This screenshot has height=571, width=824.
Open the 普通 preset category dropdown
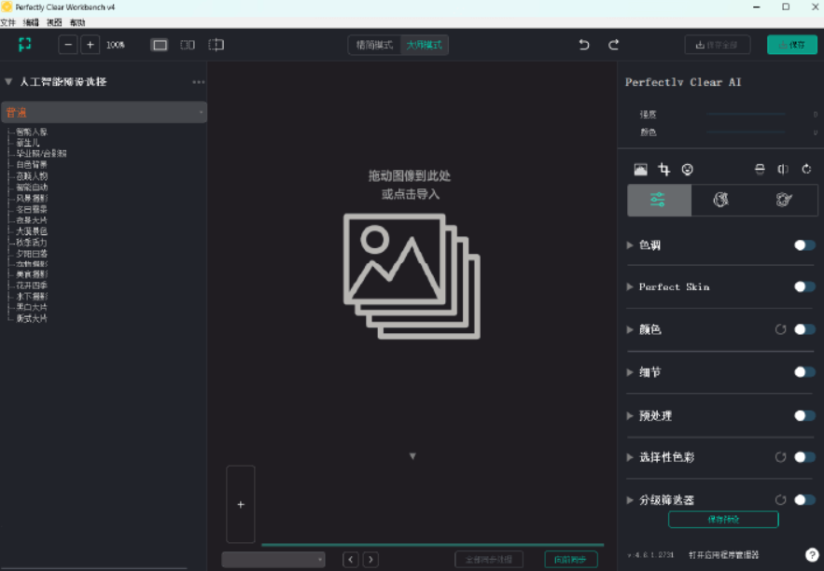(x=105, y=111)
